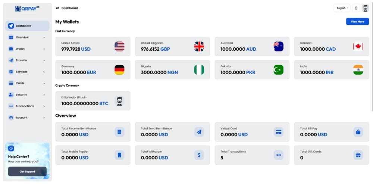Open the El Salvador Bitcoin wallet card

93,101
